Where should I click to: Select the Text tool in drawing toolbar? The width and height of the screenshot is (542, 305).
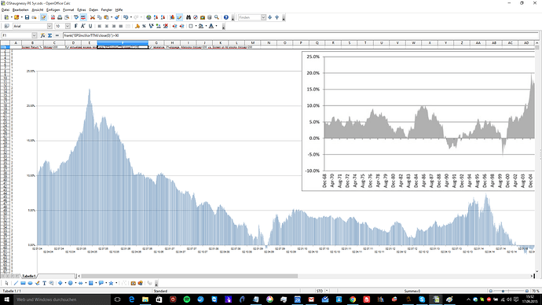point(44,283)
